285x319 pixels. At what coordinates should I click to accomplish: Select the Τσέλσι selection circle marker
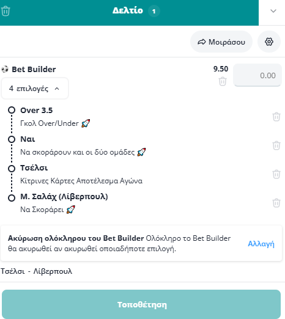pyautogui.click(x=12, y=169)
